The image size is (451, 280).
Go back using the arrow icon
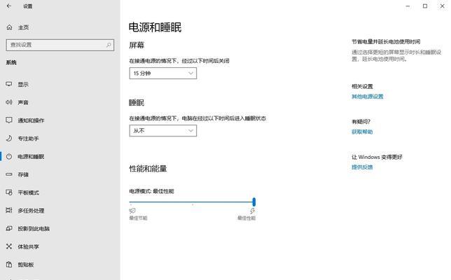pyautogui.click(x=9, y=6)
